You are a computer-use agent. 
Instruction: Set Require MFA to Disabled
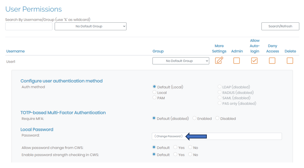click(217, 118)
